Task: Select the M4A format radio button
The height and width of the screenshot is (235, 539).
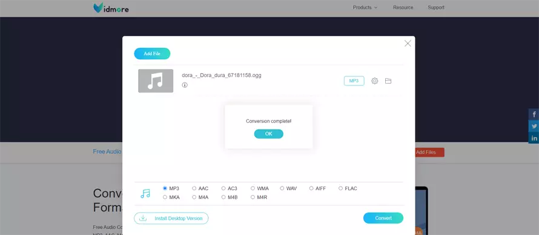Action: [194, 197]
